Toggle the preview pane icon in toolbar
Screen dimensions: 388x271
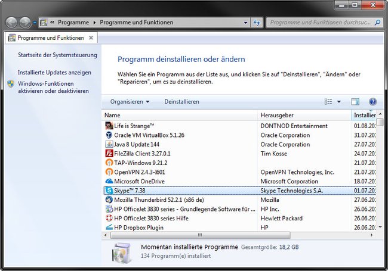coord(355,102)
